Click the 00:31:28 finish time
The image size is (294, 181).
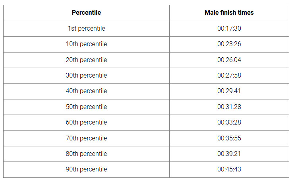click(x=229, y=107)
